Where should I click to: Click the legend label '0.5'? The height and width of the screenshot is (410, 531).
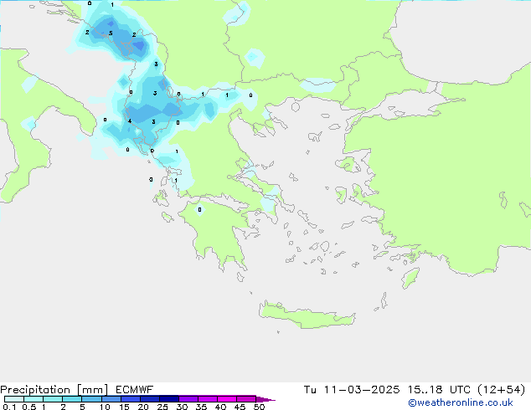pos(28,407)
